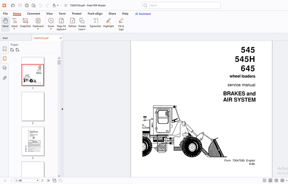This screenshot has height=184, width=288.
Task: Open the AI Assistant tab
Action: (x=143, y=14)
